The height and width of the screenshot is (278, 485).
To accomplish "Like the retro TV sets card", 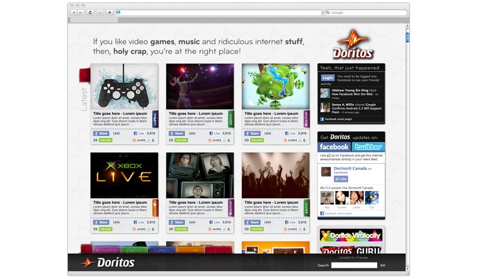I will pos(215,222).
